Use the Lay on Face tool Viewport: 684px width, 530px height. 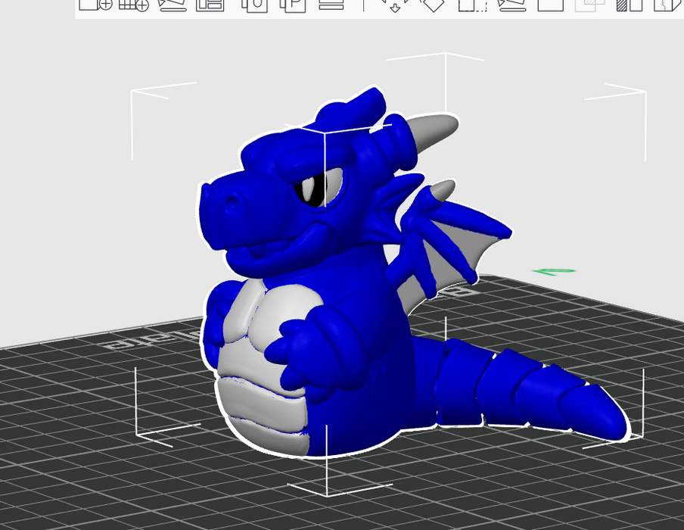[511, 5]
